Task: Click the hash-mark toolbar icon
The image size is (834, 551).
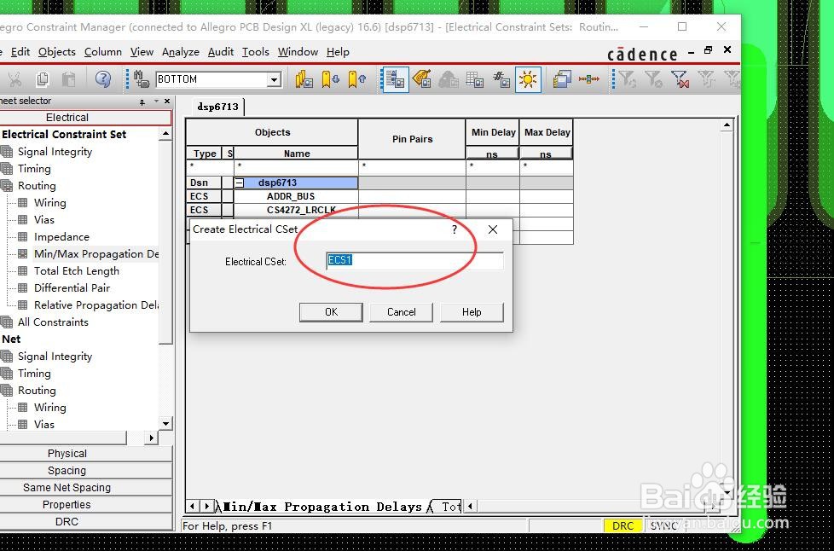Action: coord(501,80)
